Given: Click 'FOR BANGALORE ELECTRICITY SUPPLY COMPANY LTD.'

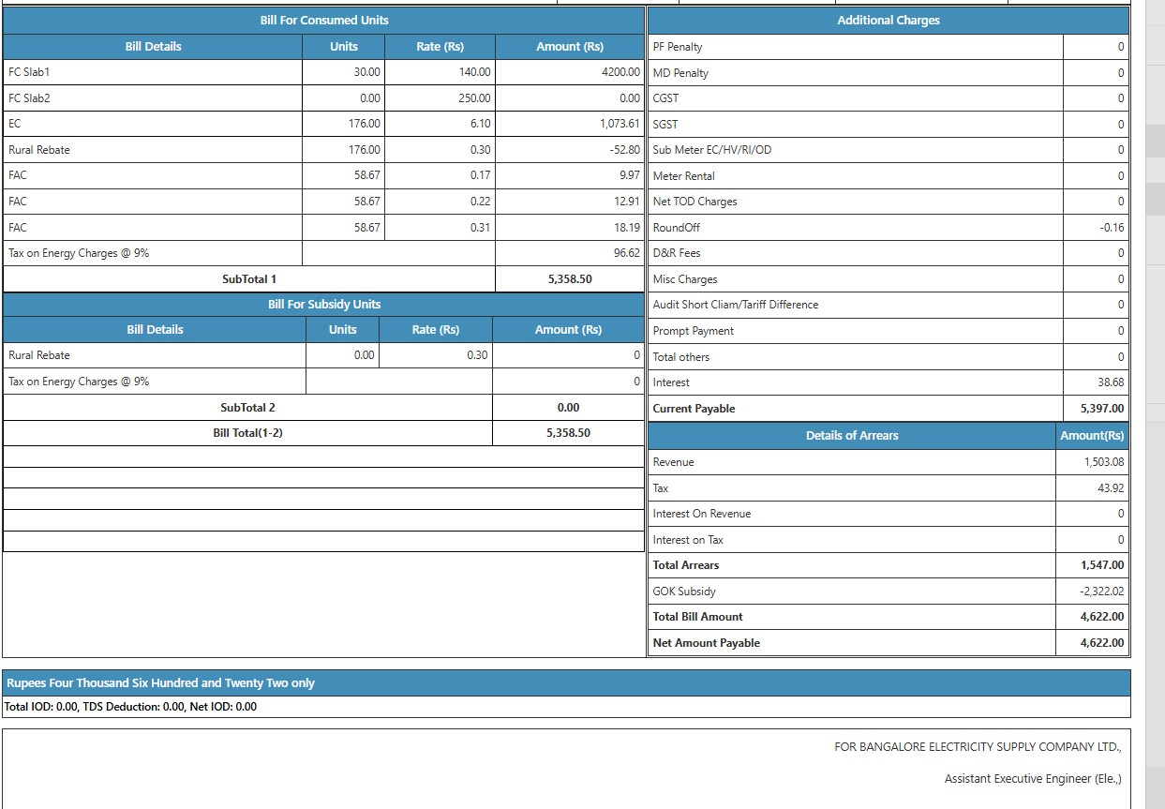Looking at the screenshot, I should pyautogui.click(x=978, y=747).
